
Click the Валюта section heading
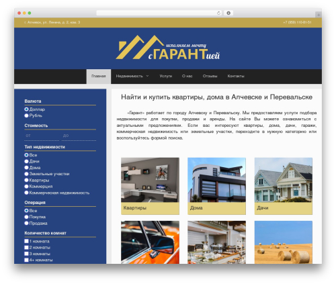pyautogui.click(x=33, y=101)
